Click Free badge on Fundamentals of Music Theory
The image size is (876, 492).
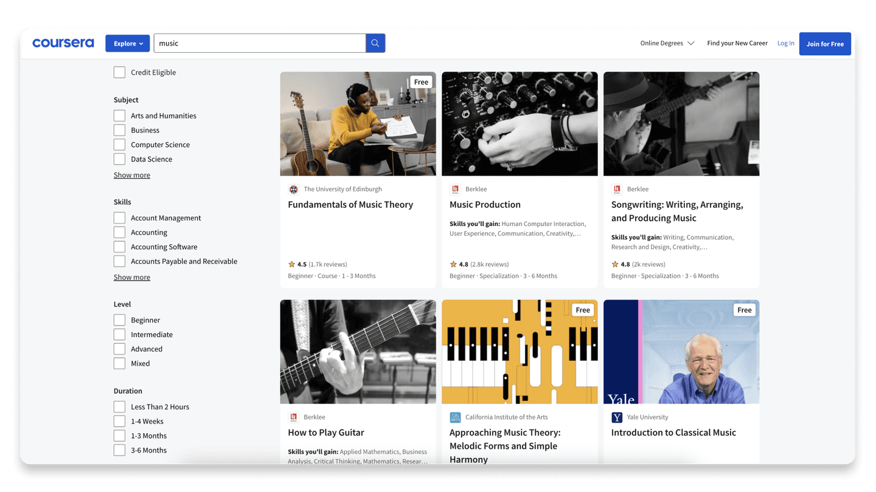[421, 82]
